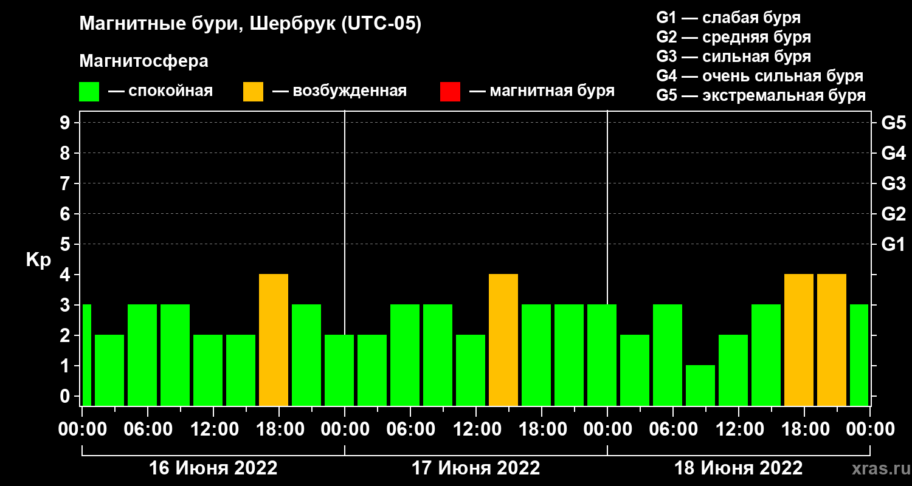Click the thin first green bar at 00:00
This screenshot has width=912, height=486.
point(86,355)
